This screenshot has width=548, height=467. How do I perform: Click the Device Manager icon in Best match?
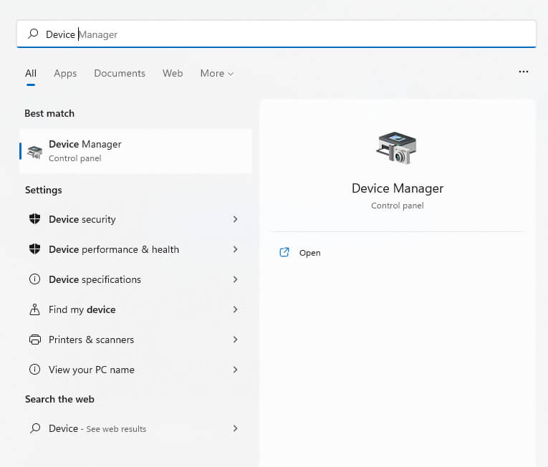[34, 151]
